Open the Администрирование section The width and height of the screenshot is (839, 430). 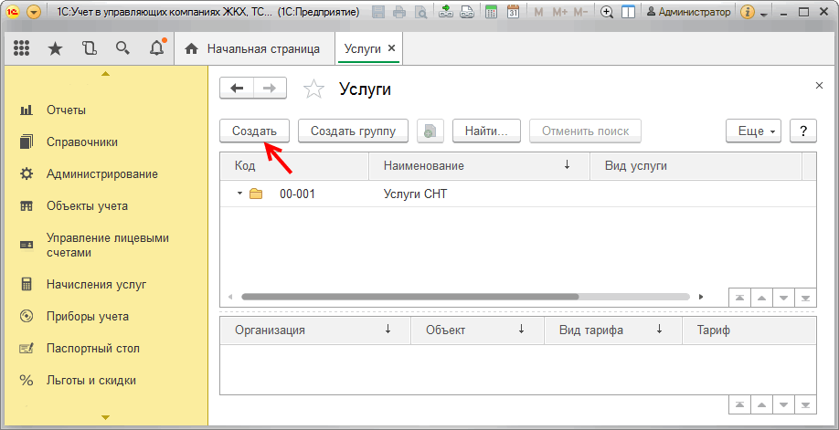tap(101, 174)
